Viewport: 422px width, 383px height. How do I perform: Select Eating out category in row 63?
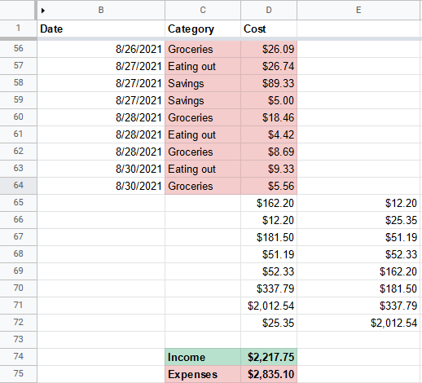[x=203, y=169]
